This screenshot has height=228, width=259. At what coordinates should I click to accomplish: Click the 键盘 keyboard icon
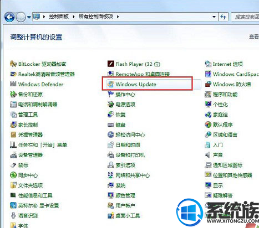[x=111, y=125]
